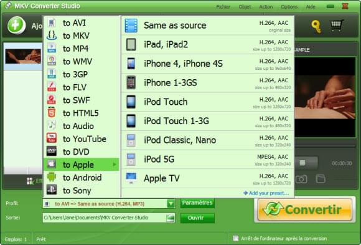Start conversion with Convertir button
The width and height of the screenshot is (361, 245).
click(305, 209)
